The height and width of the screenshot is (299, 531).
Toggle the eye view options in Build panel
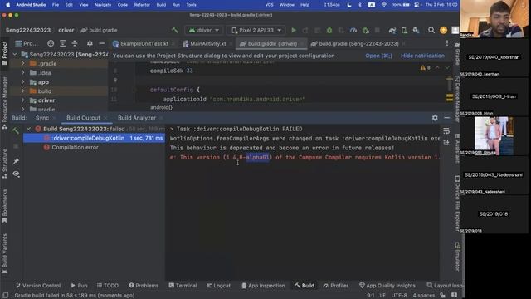pos(16,174)
